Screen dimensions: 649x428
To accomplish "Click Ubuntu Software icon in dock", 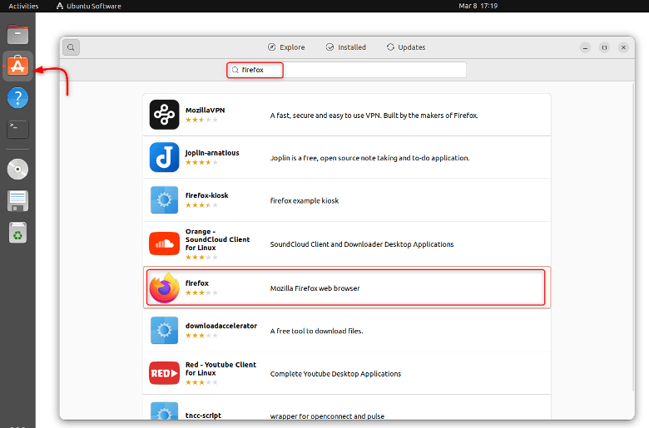I will 17,66.
